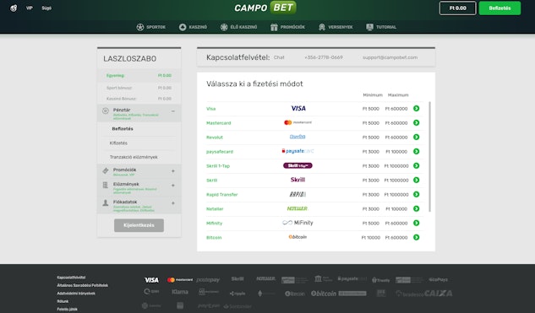The image size is (535, 313).
Task: Click the green arrow for Skrill 1-Tap
Action: pyautogui.click(x=417, y=165)
